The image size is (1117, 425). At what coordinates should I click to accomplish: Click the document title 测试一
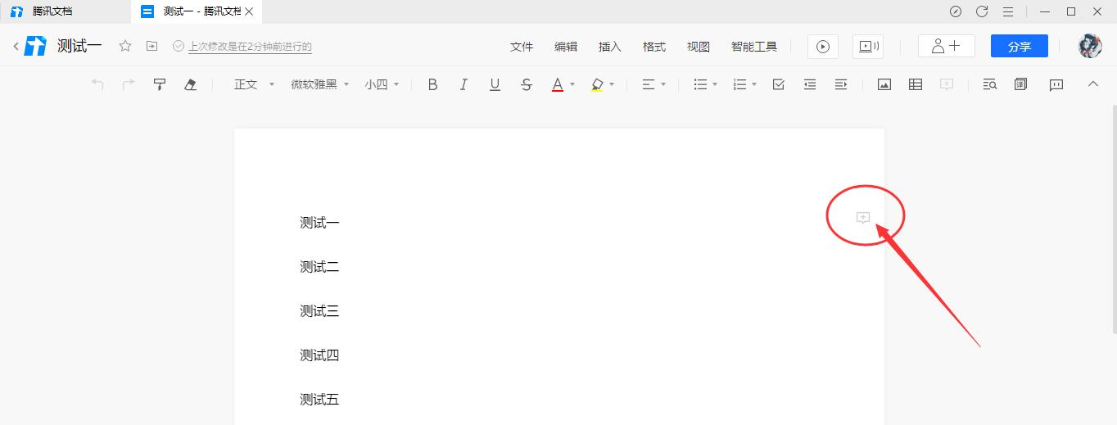point(79,47)
